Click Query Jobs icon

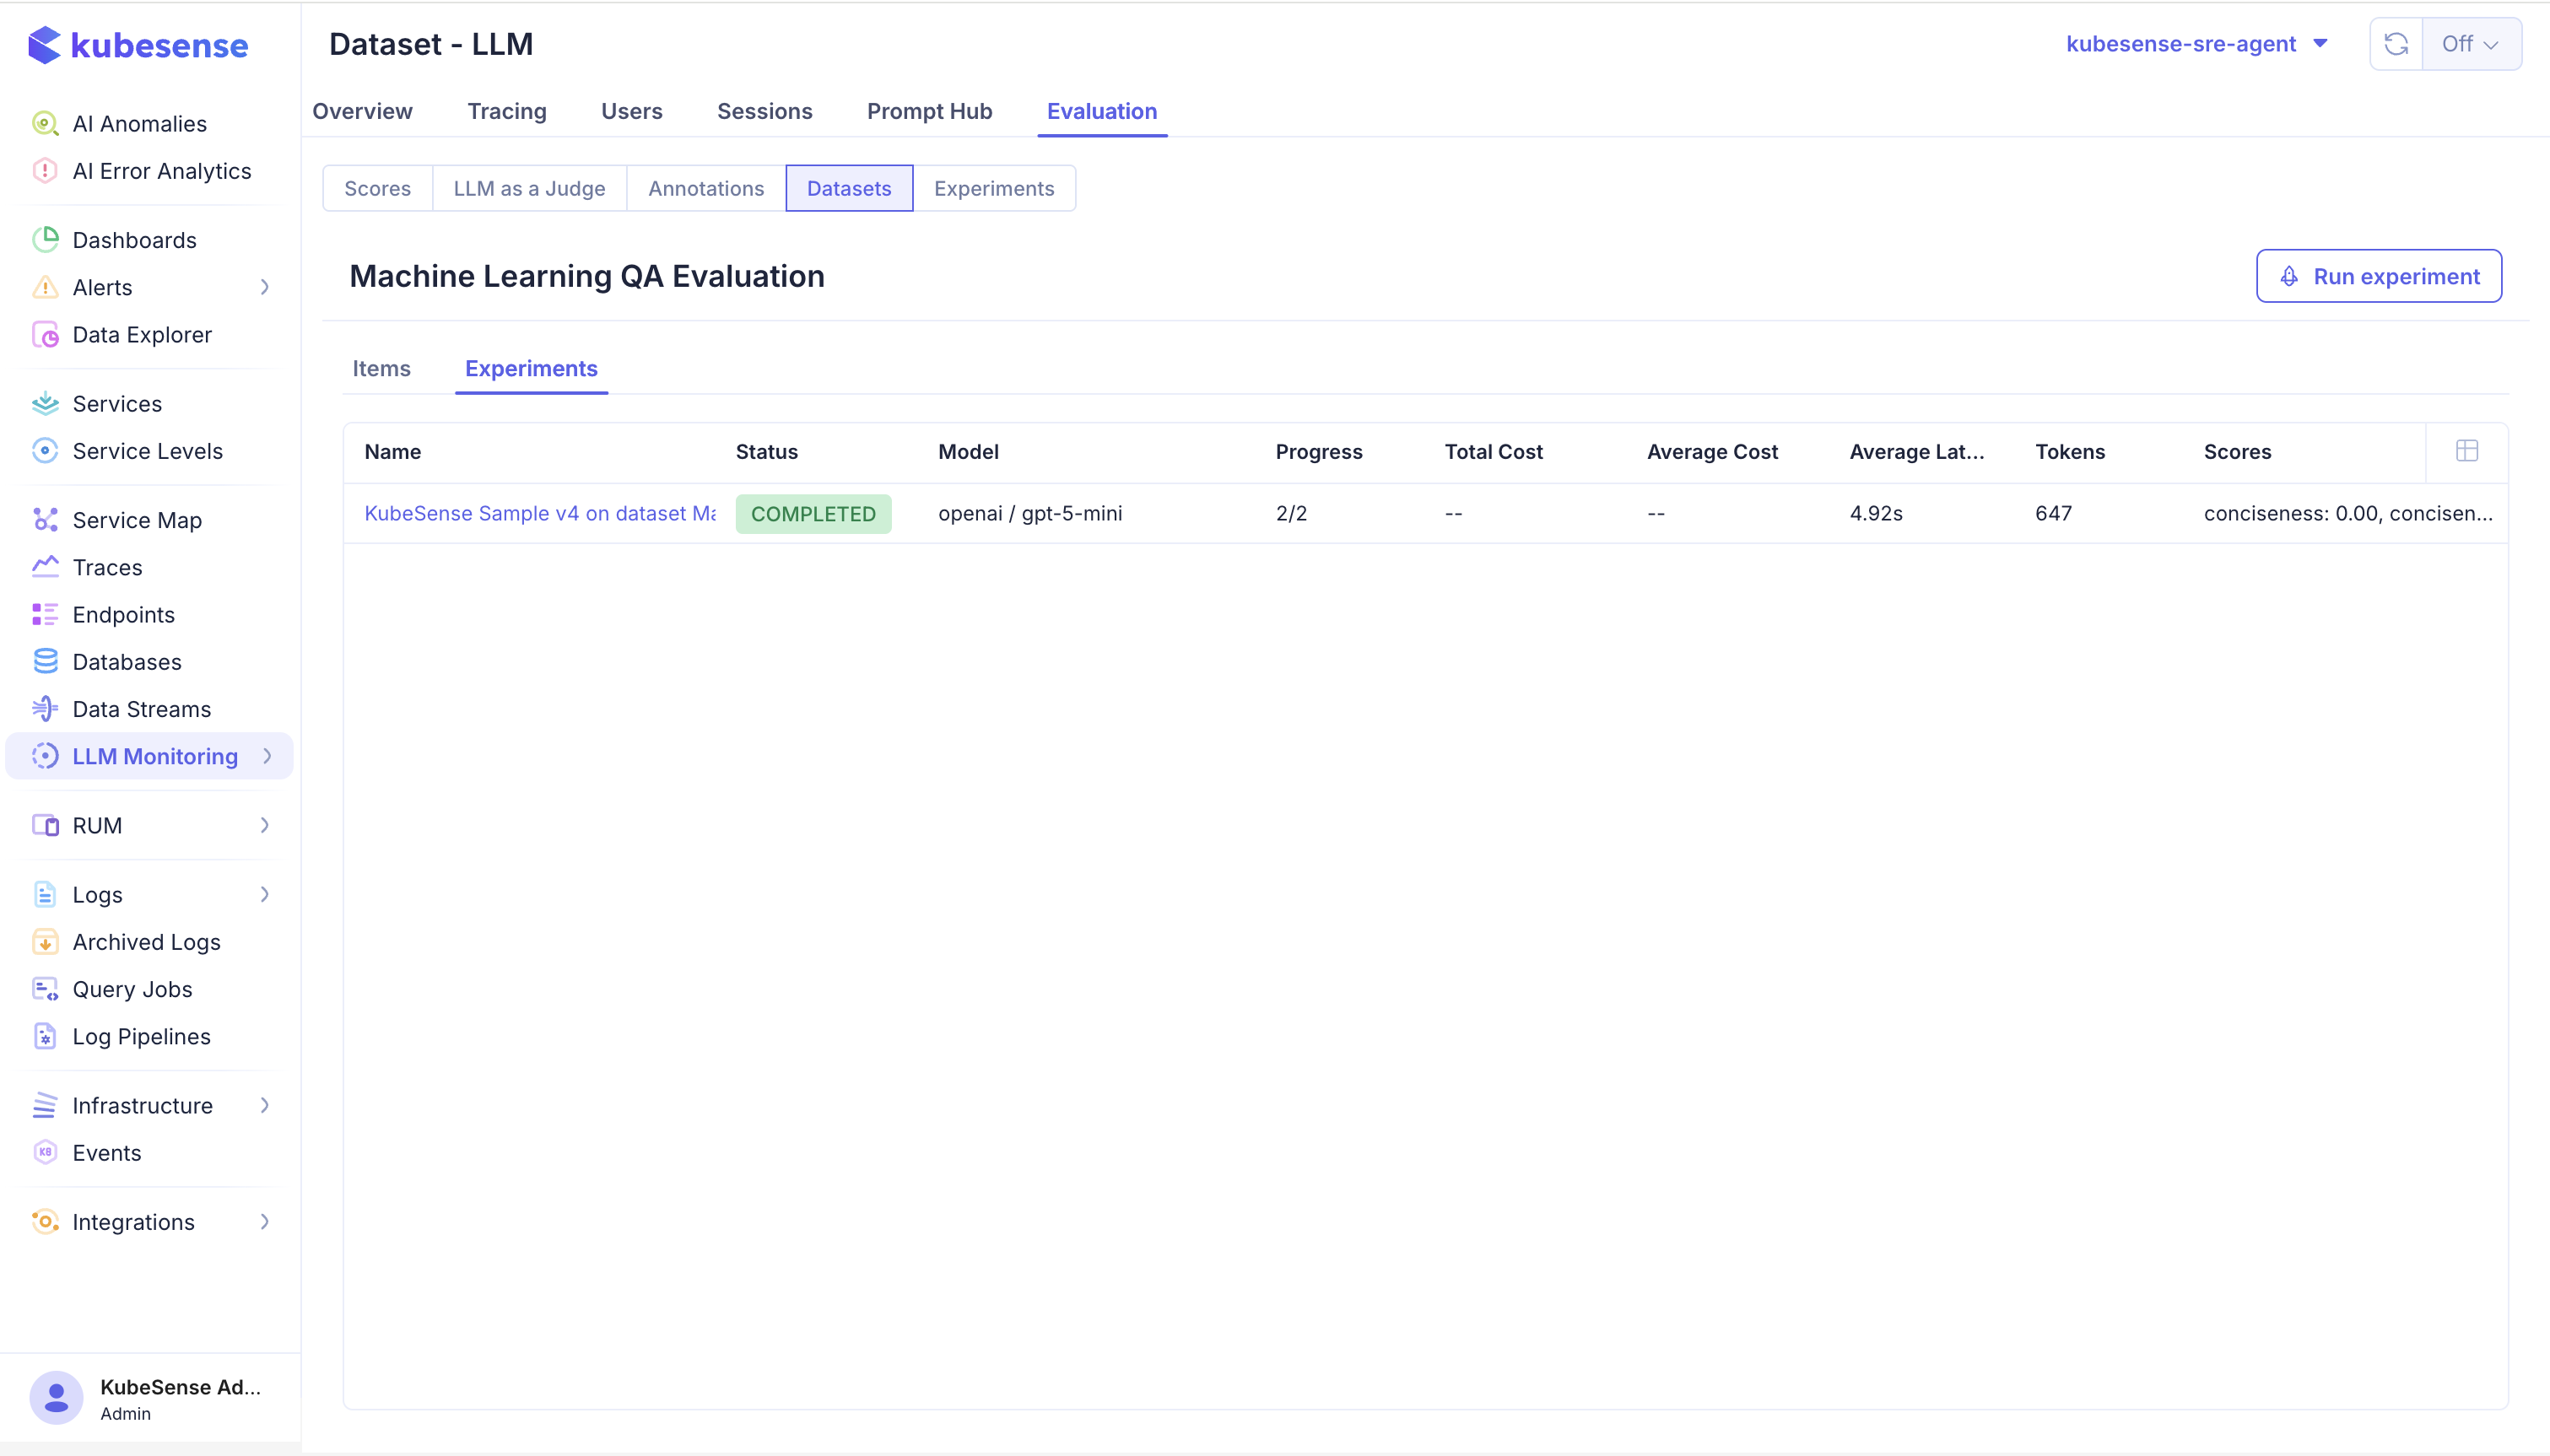45,989
